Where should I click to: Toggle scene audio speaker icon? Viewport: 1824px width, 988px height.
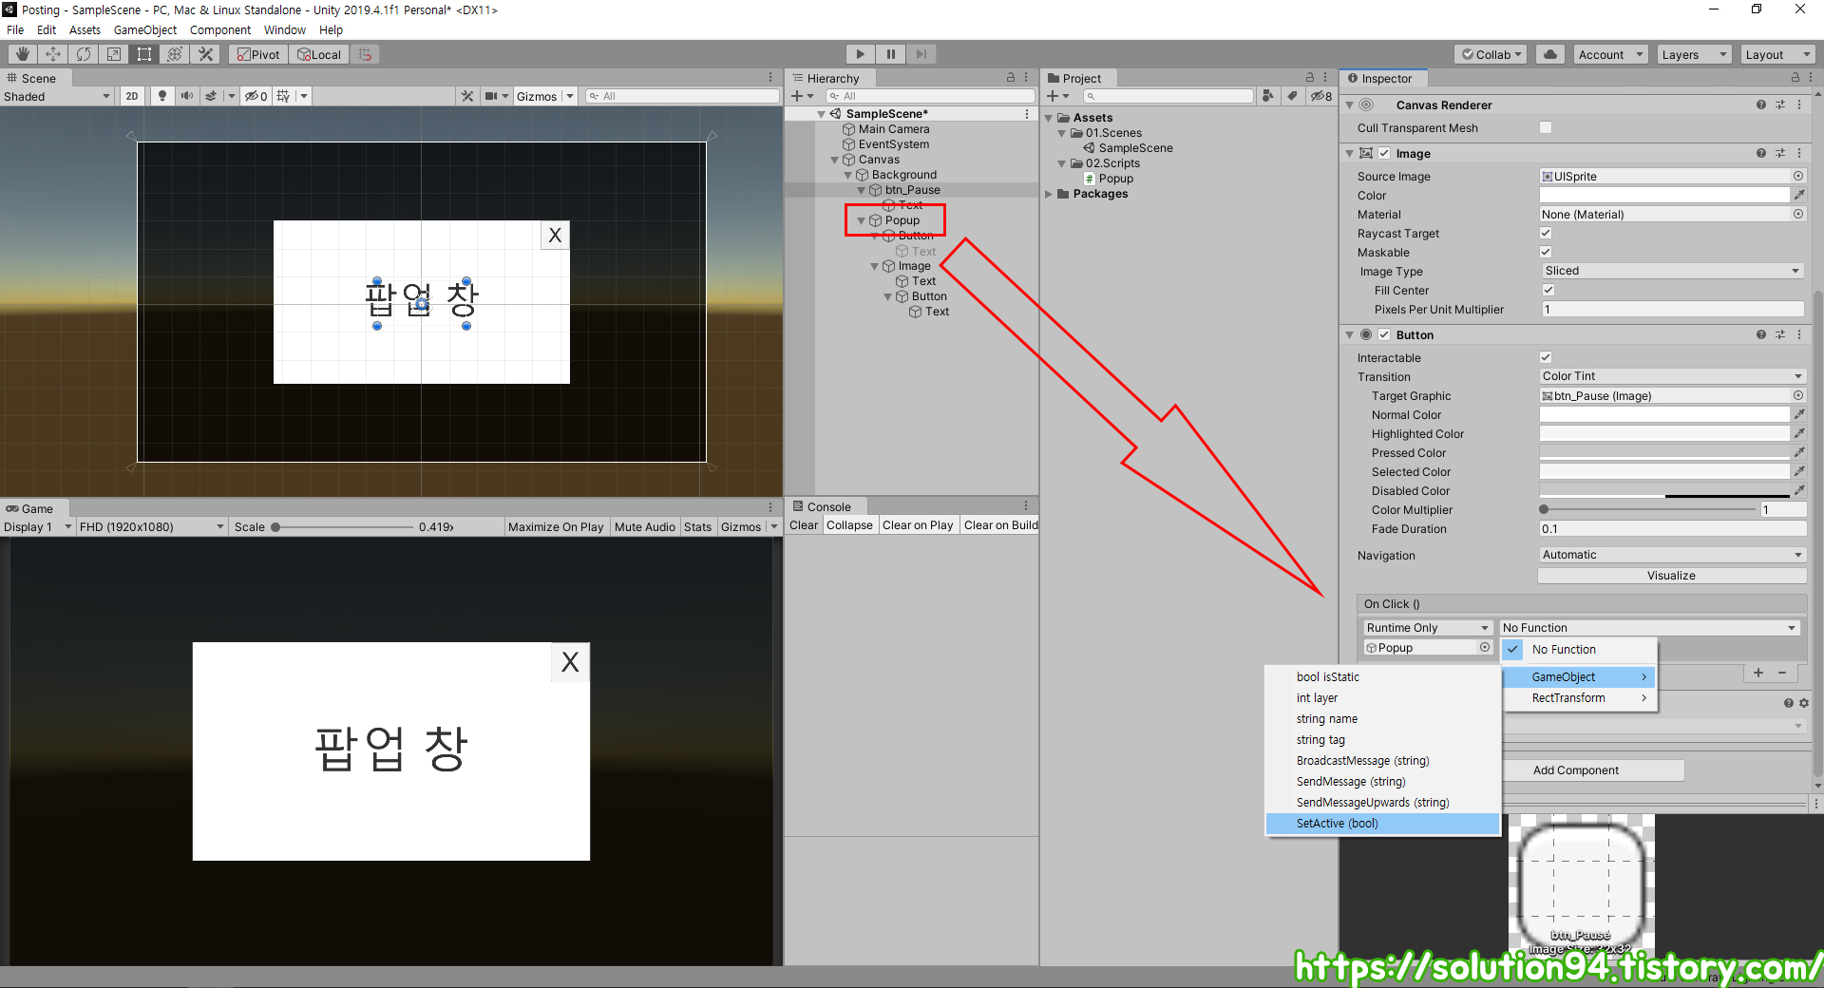[187, 96]
